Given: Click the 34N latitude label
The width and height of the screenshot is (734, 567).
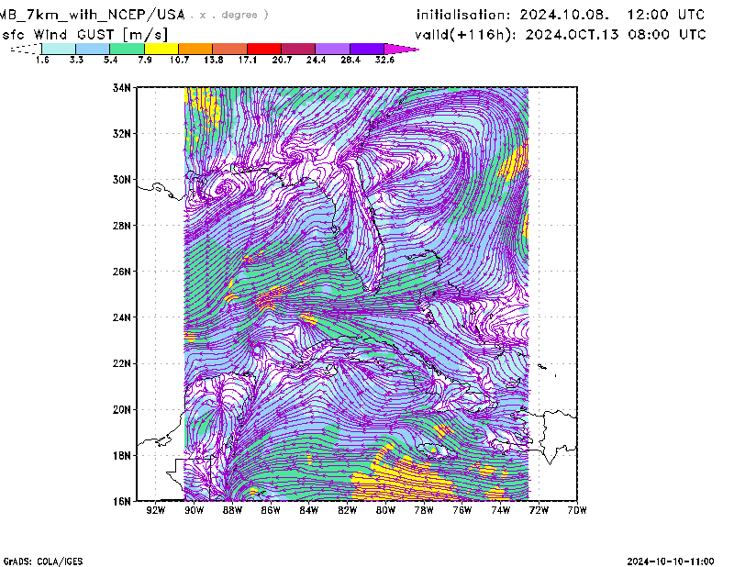Looking at the screenshot, I should [122, 87].
